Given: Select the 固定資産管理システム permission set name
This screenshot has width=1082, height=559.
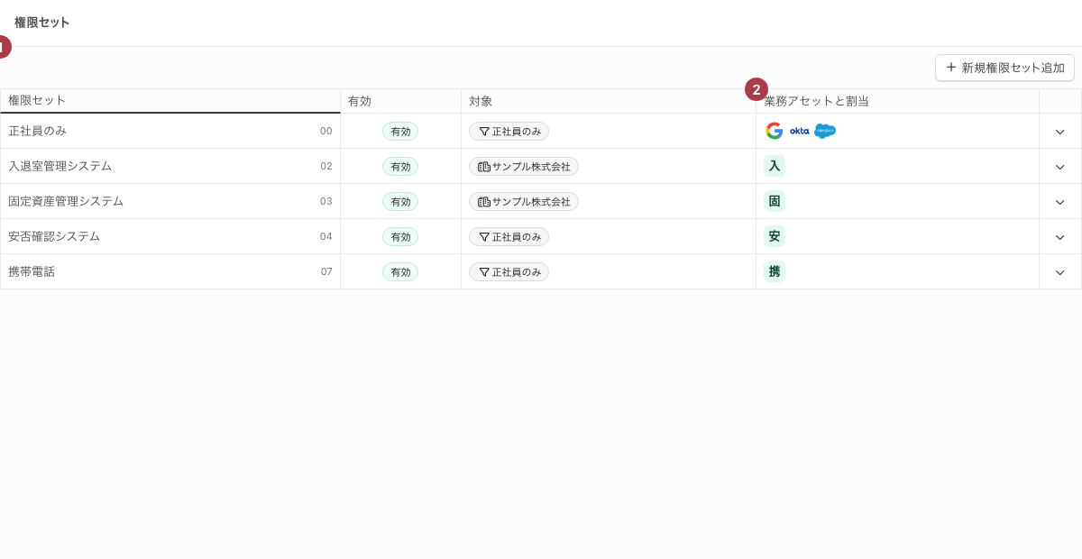Looking at the screenshot, I should [66, 201].
